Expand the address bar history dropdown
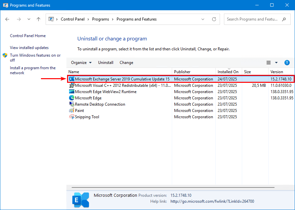This screenshot has height=210, width=295. 203,19
